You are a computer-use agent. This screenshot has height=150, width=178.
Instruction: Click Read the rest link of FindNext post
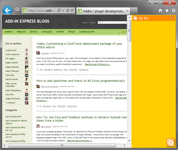(79, 141)
